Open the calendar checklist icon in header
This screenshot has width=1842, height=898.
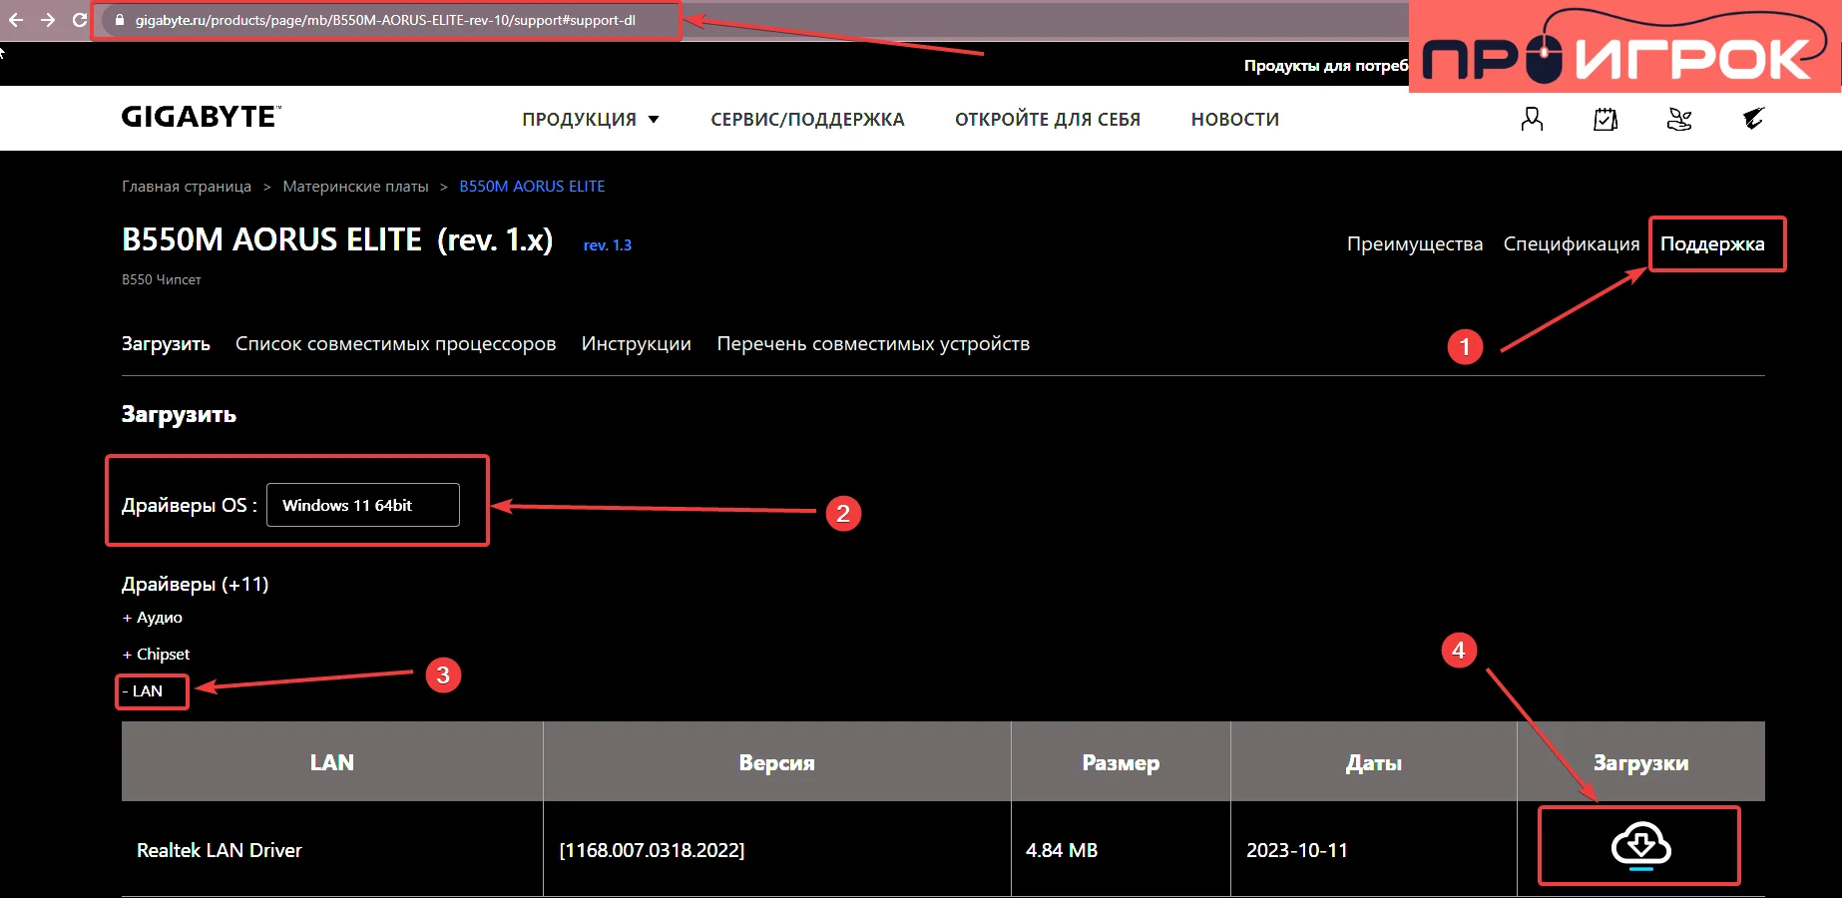[x=1606, y=119]
